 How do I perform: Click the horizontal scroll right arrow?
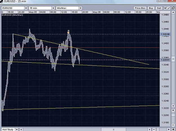150,130
